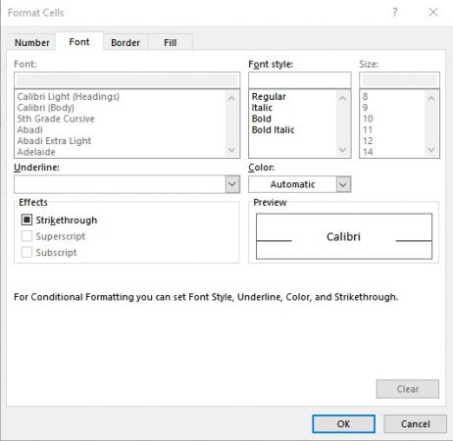The image size is (453, 441).
Task: Toggle the Strikethrough checkbox
Action: pos(26,220)
